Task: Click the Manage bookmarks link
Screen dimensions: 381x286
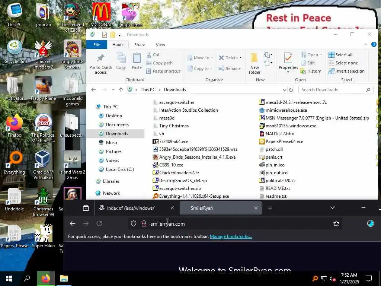Action: (x=231, y=236)
